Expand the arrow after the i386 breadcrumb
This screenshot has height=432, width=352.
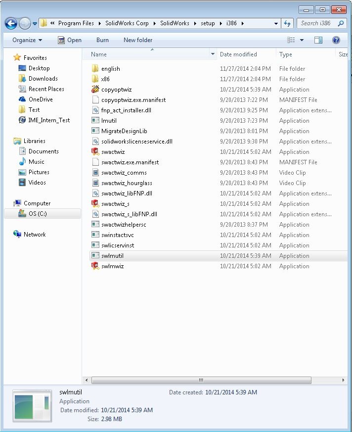242,23
